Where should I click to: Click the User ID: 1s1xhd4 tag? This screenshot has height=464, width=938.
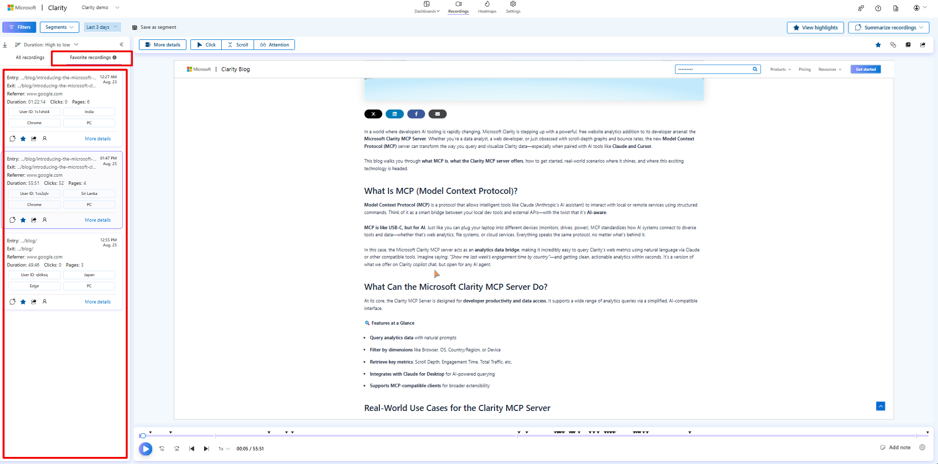[x=34, y=112]
